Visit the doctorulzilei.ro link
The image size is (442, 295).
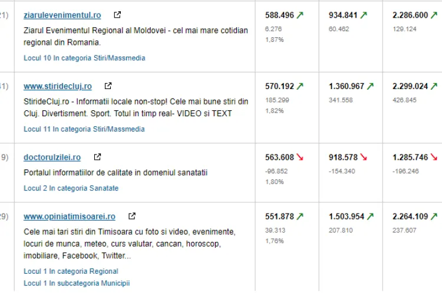click(52, 158)
